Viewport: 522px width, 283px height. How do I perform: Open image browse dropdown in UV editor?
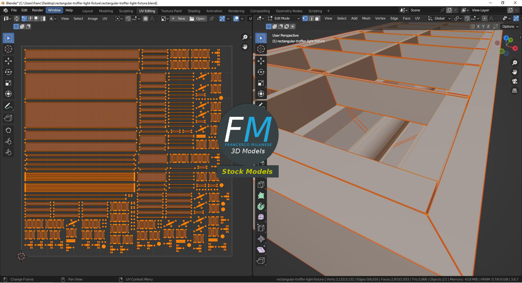pos(165,18)
